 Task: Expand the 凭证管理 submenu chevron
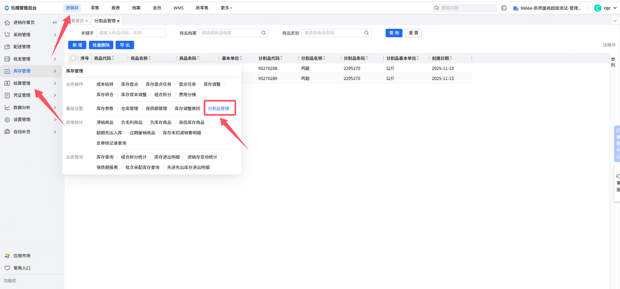(55, 95)
